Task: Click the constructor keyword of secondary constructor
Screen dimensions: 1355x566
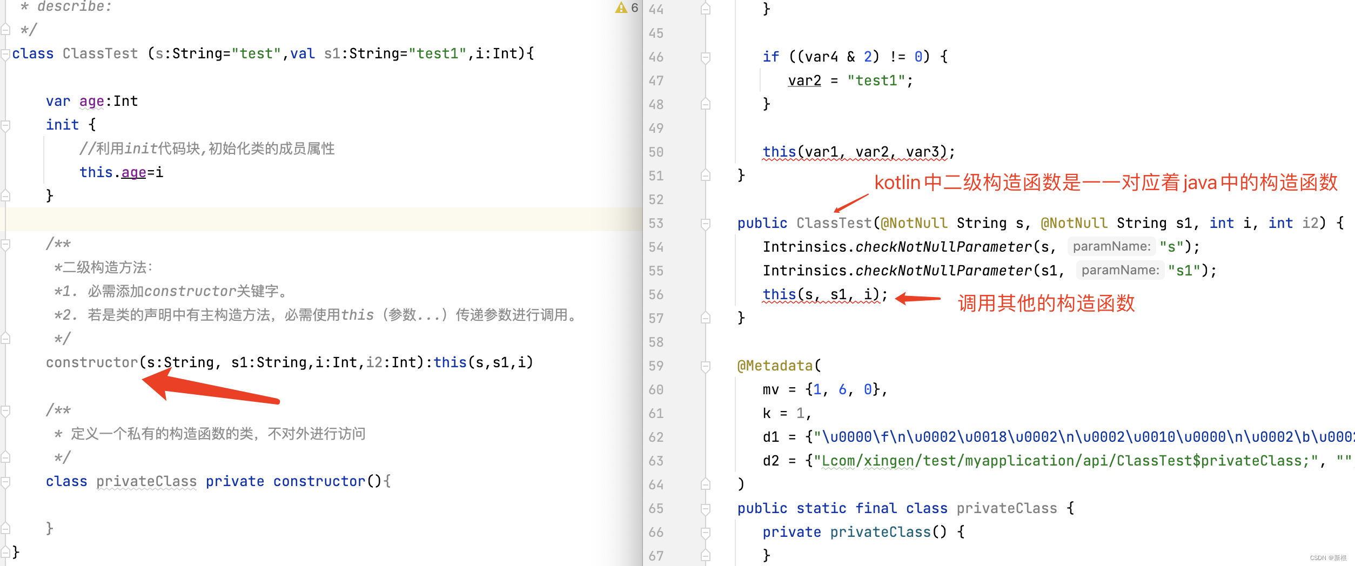Action: point(92,362)
